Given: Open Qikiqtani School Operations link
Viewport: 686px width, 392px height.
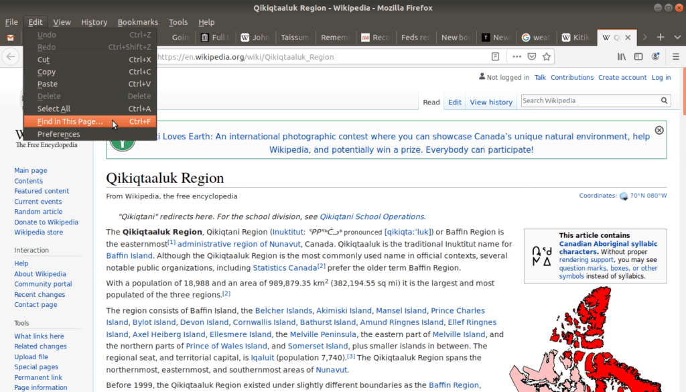Looking at the screenshot, I should point(372,216).
